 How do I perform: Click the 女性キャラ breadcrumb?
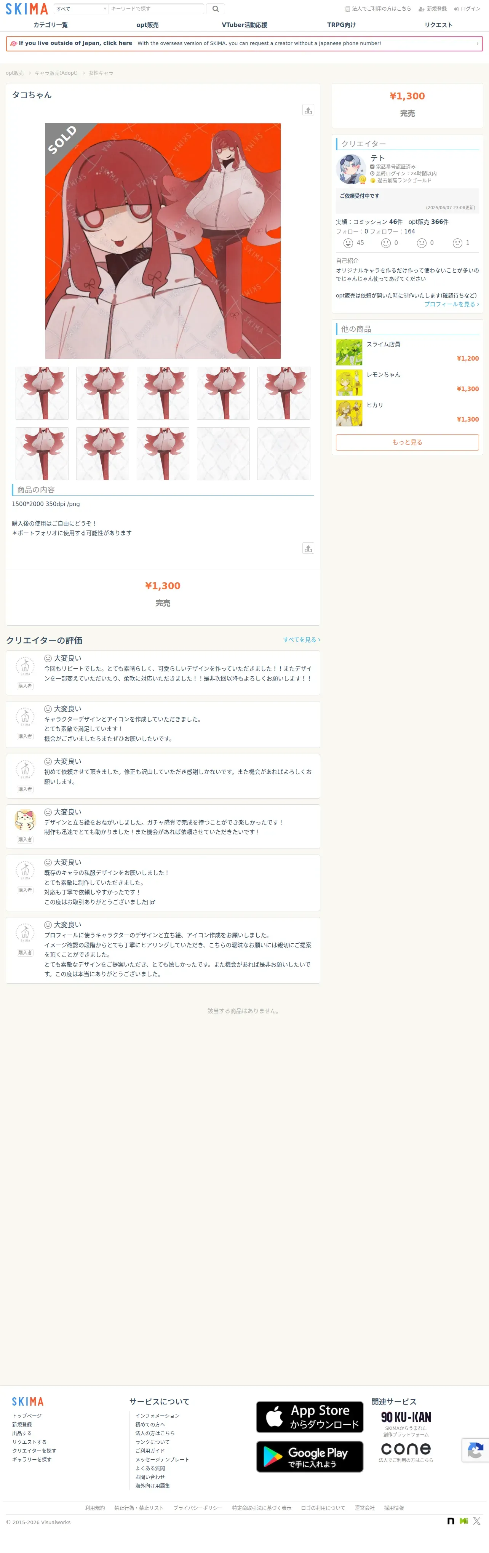pos(101,73)
